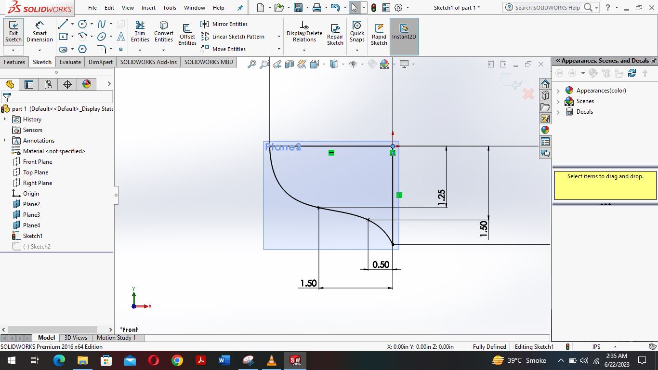
Task: Click the Rebuild traffic light icon
Action: pos(374,8)
